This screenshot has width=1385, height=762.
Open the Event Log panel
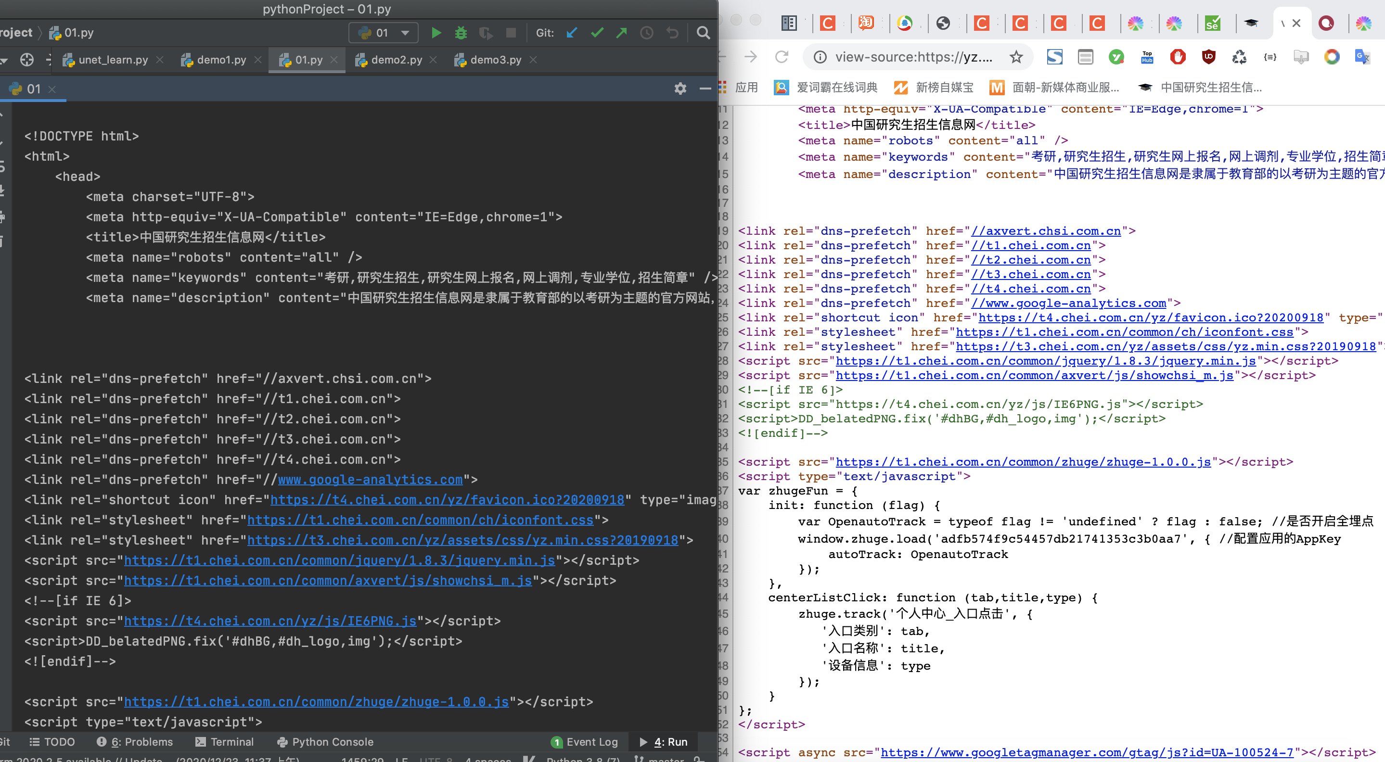point(584,742)
